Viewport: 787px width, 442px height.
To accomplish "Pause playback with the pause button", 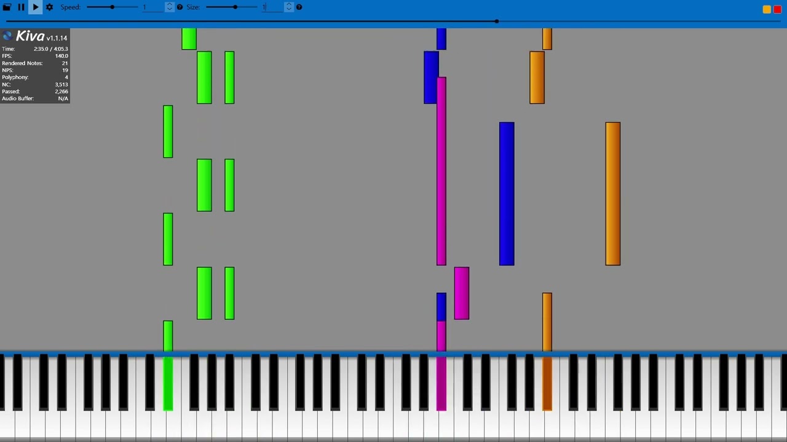I will pos(21,7).
